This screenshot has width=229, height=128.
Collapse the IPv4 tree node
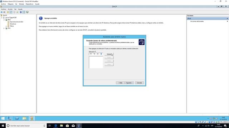point(4,20)
